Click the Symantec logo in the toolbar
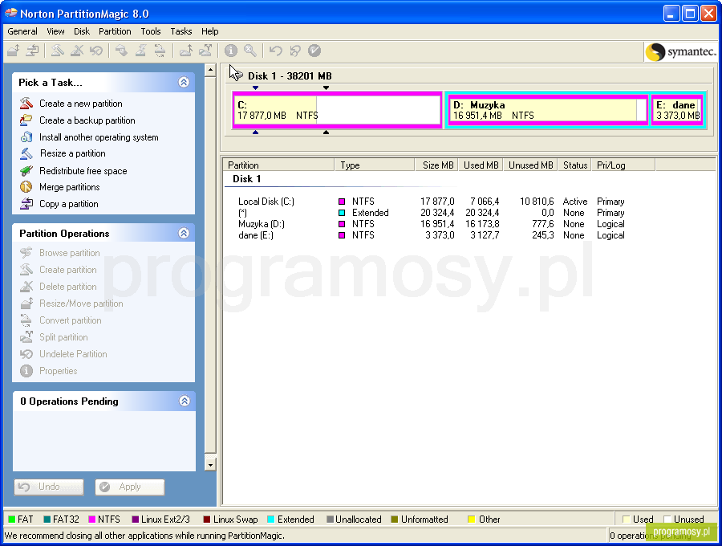The height and width of the screenshot is (546, 722). 681,51
